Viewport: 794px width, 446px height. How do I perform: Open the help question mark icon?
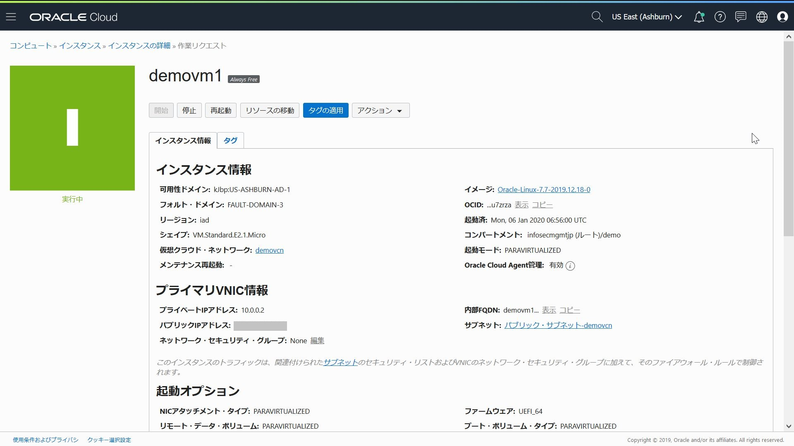720,17
